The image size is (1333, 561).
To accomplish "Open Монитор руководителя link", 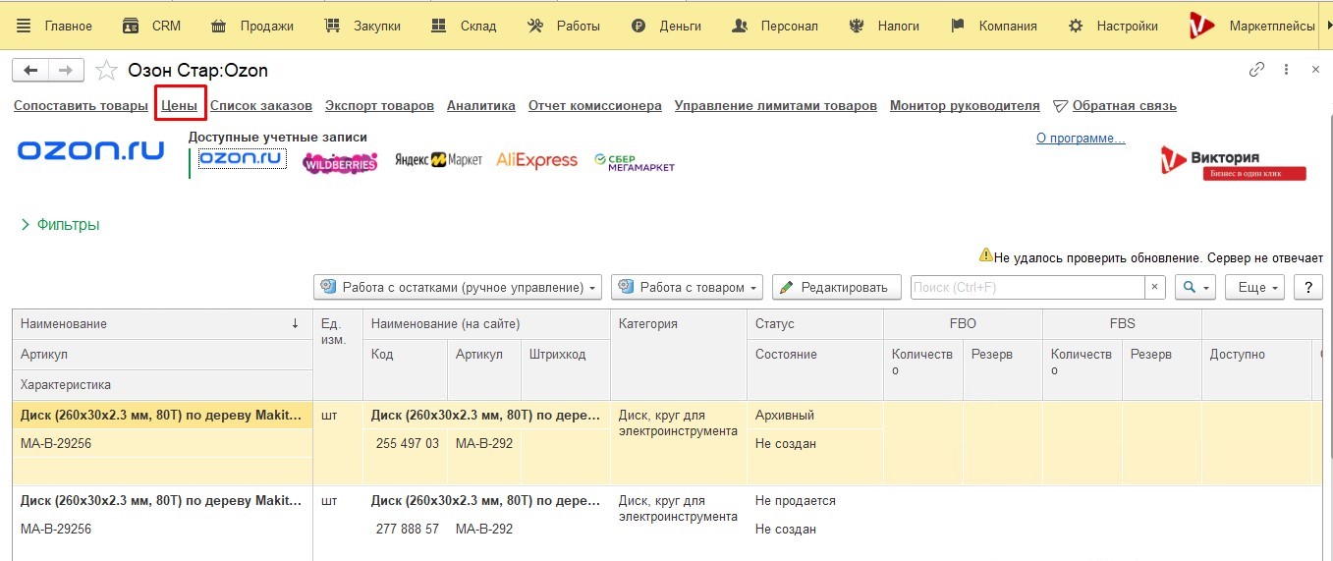I will click(x=965, y=106).
